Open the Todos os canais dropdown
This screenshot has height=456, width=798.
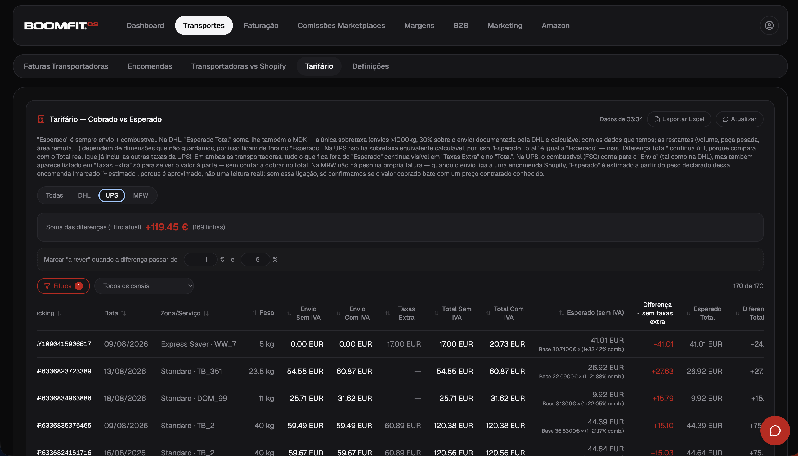pos(144,286)
